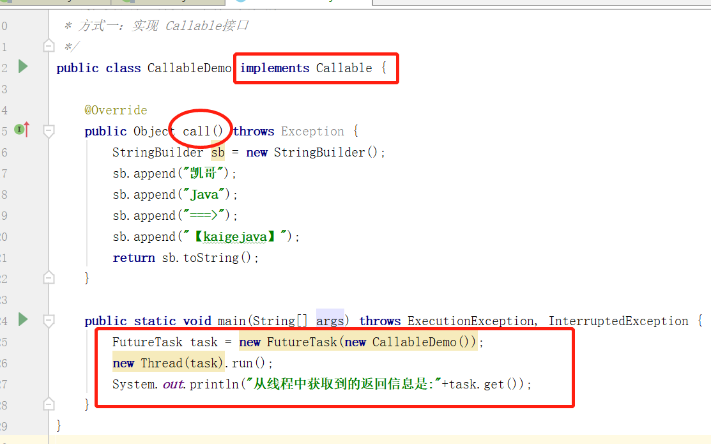The width and height of the screenshot is (711, 444).
Task: Click the highlighted args parameter
Action: coord(330,321)
